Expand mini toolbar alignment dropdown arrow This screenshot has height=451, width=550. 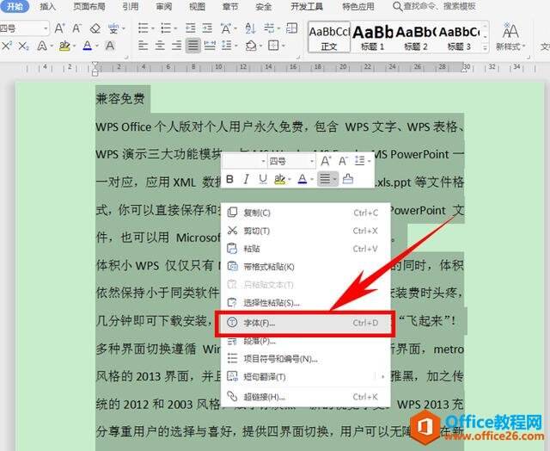[335, 180]
